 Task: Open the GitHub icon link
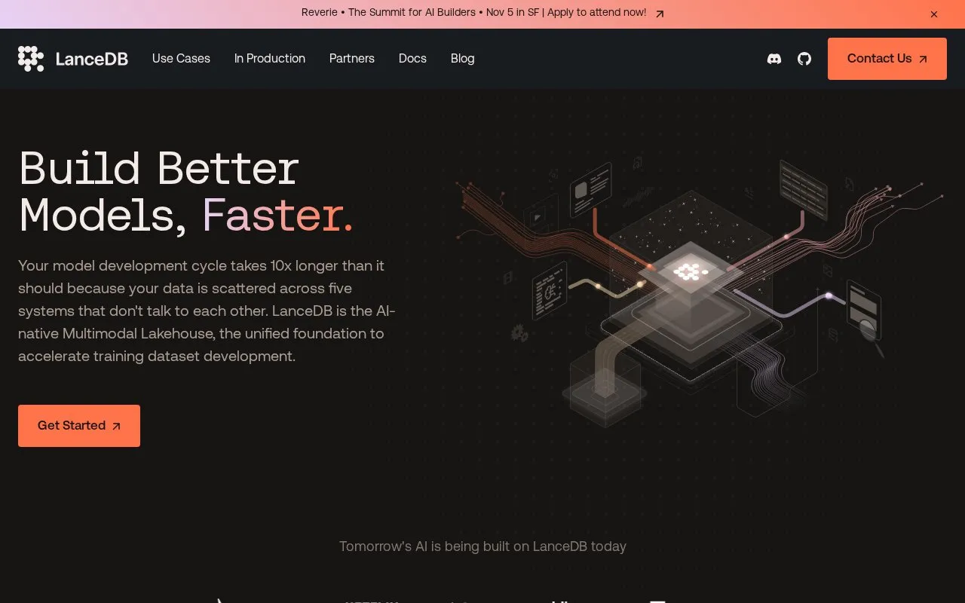804,59
